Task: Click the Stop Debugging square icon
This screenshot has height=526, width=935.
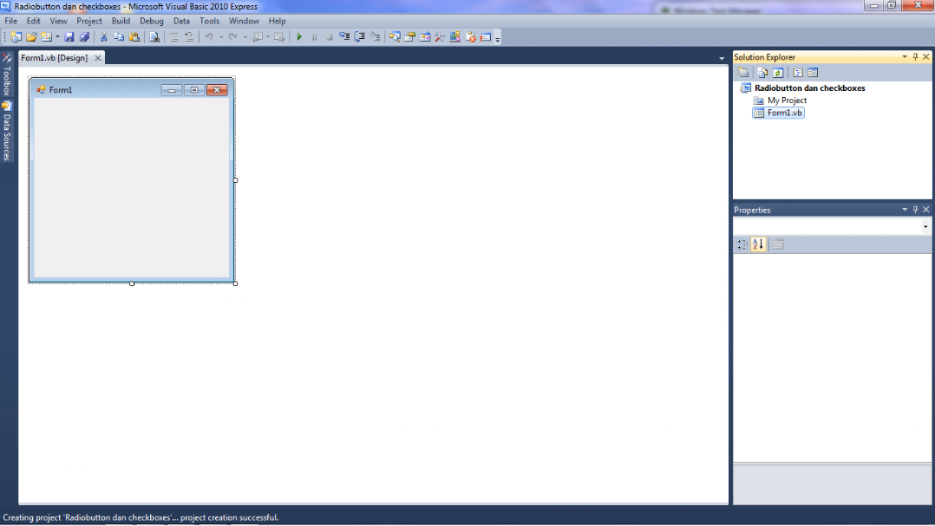Action: (330, 37)
